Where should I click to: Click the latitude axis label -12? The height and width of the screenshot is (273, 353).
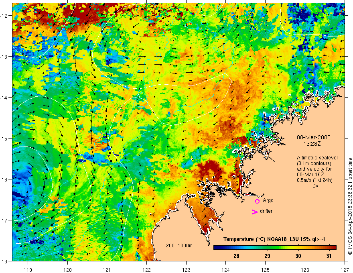pyautogui.click(x=4, y=16)
